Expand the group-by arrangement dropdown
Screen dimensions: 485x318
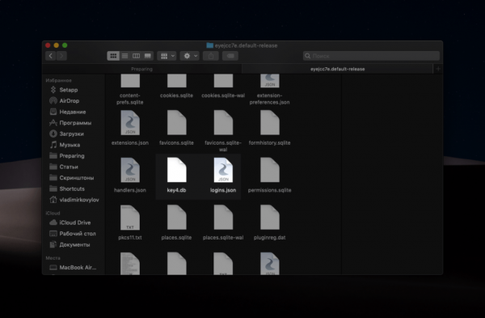(167, 56)
